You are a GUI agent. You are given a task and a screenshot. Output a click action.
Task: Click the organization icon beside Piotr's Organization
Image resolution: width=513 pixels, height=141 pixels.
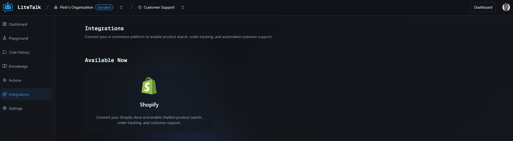pyautogui.click(x=56, y=7)
